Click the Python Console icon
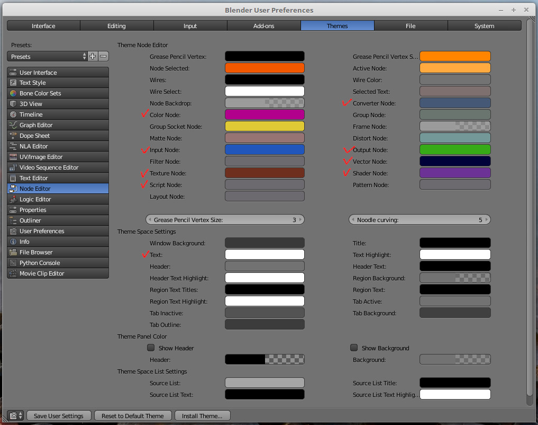This screenshot has height=425, width=538. pyautogui.click(x=13, y=263)
